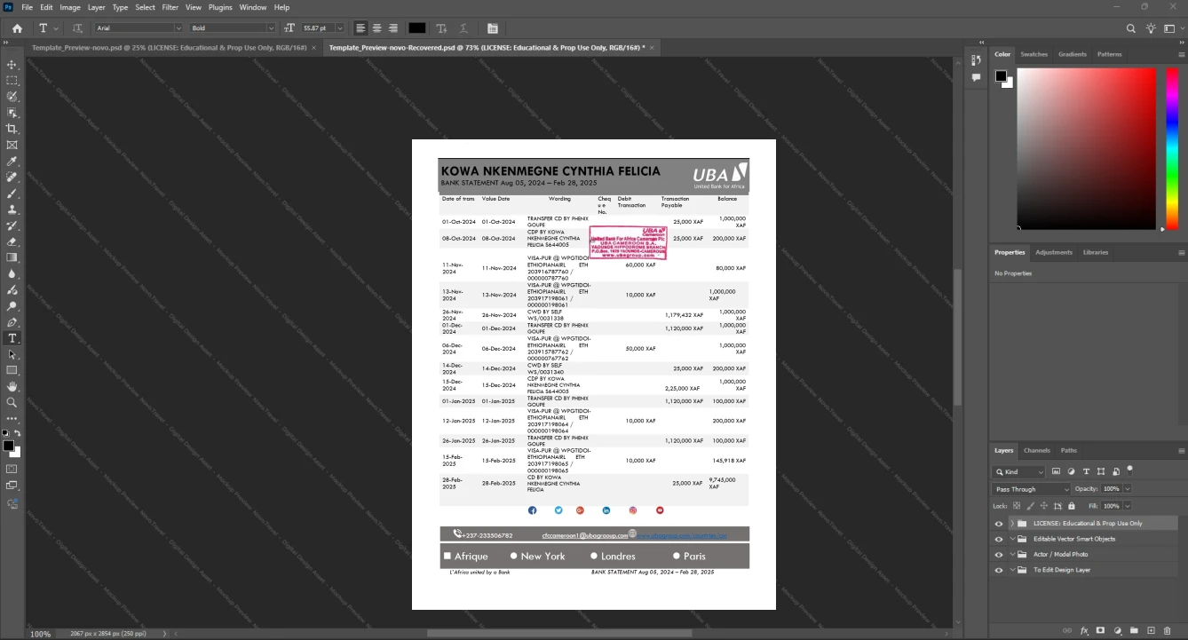This screenshot has width=1188, height=640.
Task: Open the Fill dropdown arrow
Action: (x=1128, y=506)
